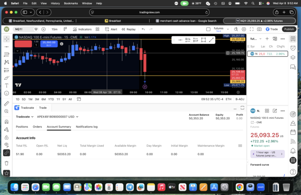This screenshot has height=195, width=301.
Task: Collapse the chart legend chevron
Action: 18,51
